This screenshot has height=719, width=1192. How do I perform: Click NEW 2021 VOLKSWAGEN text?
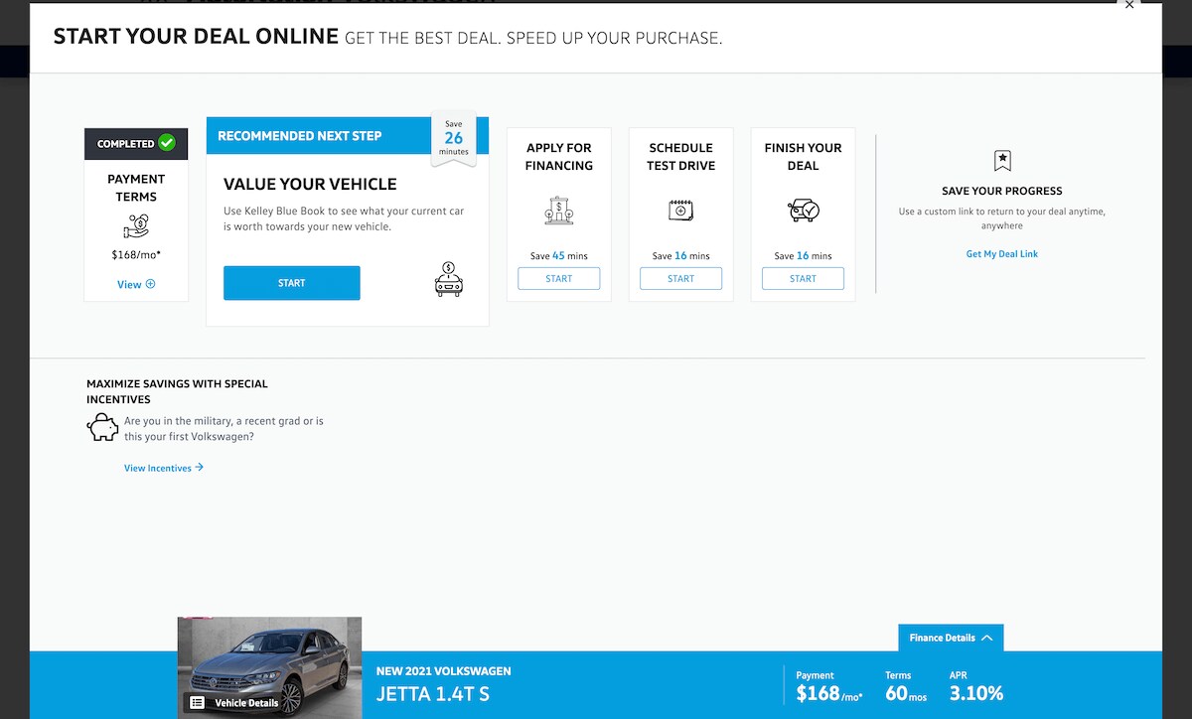(444, 671)
